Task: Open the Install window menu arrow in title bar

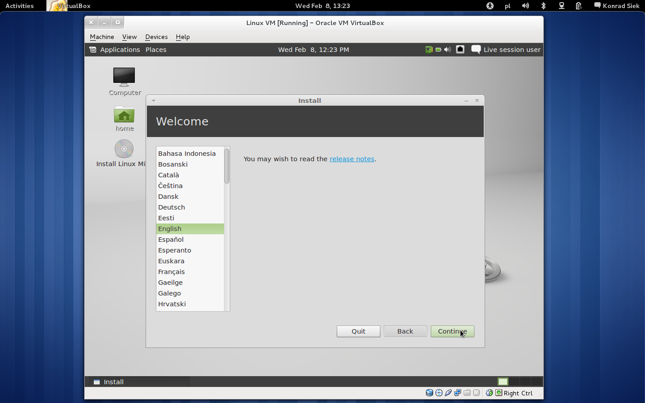Action: (154, 101)
